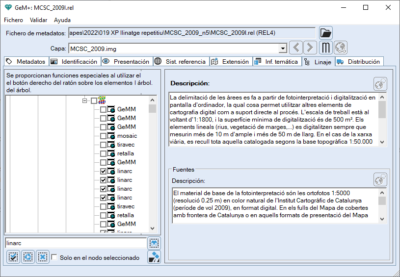Screen dimensions: 400x277
Task: Go to previous layer with left arrow
Action: (x=295, y=48)
